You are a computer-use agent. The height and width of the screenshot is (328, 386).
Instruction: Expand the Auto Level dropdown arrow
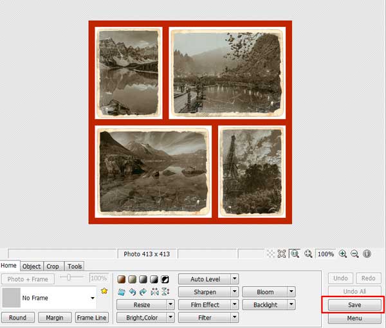pyautogui.click(x=235, y=278)
